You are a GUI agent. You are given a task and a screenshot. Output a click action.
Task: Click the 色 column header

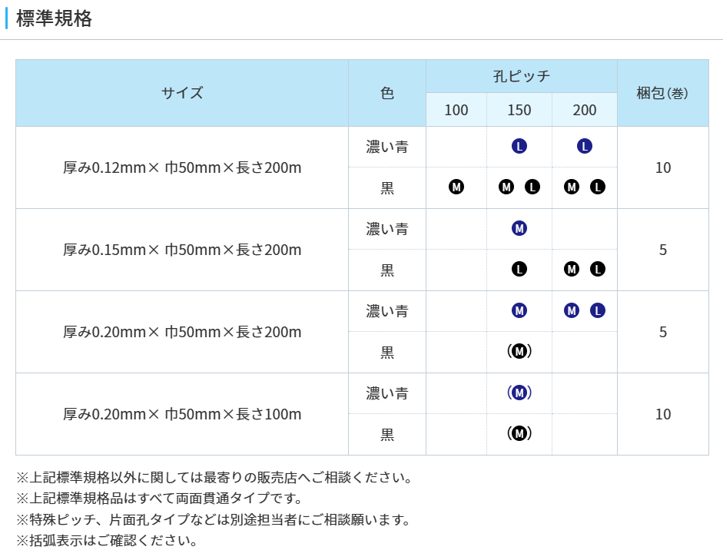pyautogui.click(x=387, y=93)
